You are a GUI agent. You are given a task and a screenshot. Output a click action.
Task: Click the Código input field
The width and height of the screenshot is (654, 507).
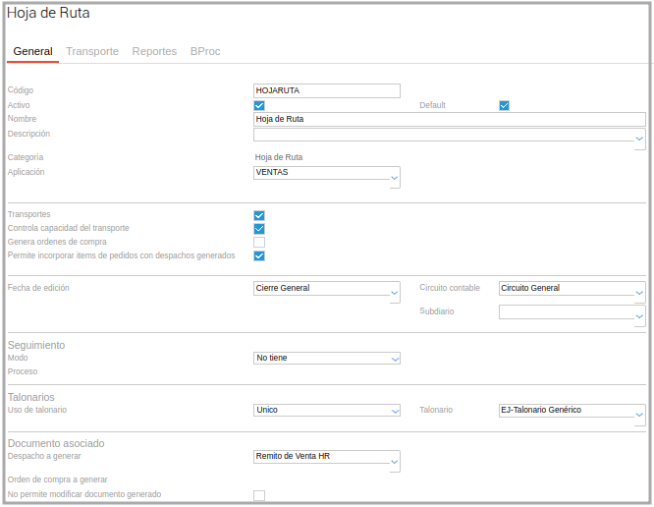(x=326, y=90)
